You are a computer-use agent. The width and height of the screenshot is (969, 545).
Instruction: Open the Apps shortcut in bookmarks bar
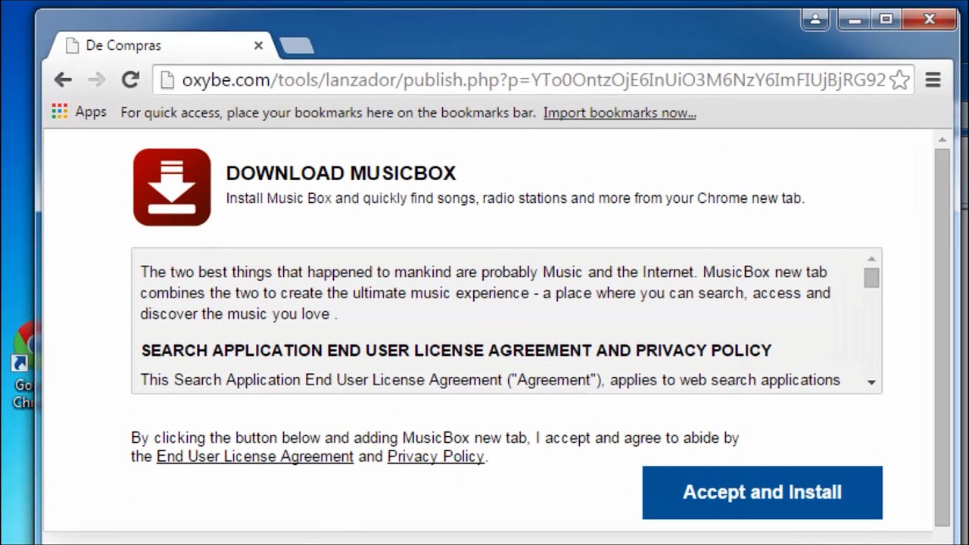point(79,112)
